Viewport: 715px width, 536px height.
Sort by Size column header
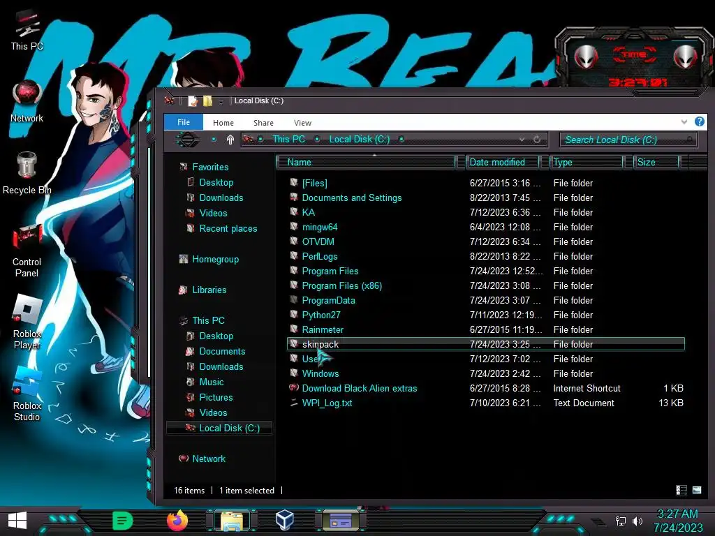(x=656, y=162)
